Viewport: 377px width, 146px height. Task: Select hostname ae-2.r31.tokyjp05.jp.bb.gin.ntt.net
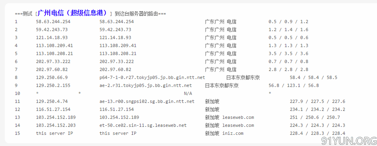click(x=146, y=85)
